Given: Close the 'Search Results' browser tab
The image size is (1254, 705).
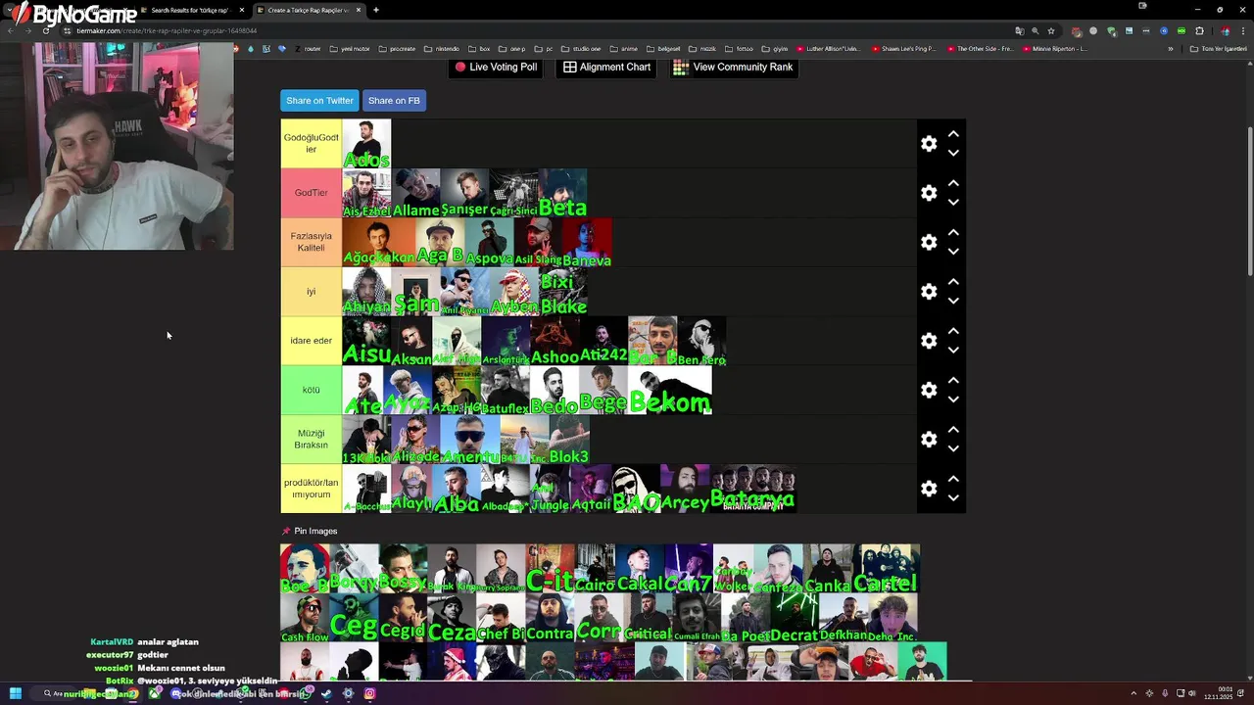Looking at the screenshot, I should click(x=241, y=10).
